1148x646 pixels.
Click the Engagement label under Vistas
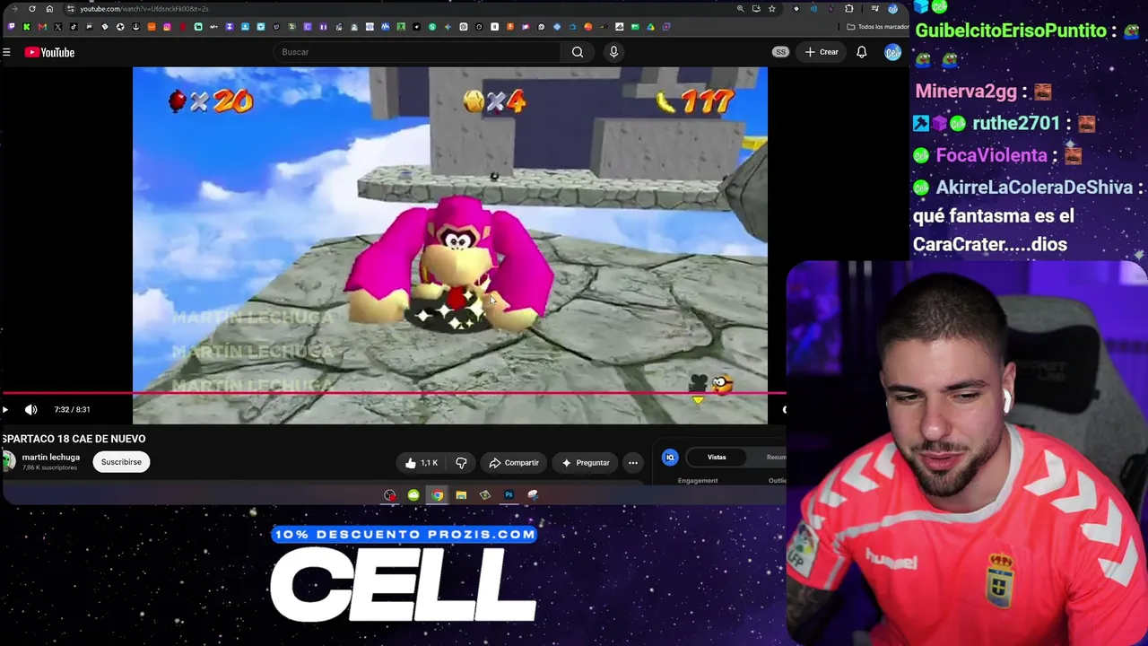(698, 481)
